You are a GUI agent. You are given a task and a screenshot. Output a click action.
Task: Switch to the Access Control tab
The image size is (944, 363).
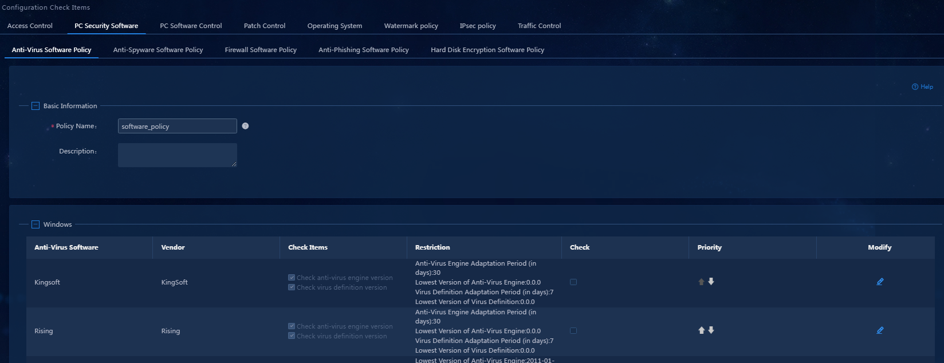[30, 26]
